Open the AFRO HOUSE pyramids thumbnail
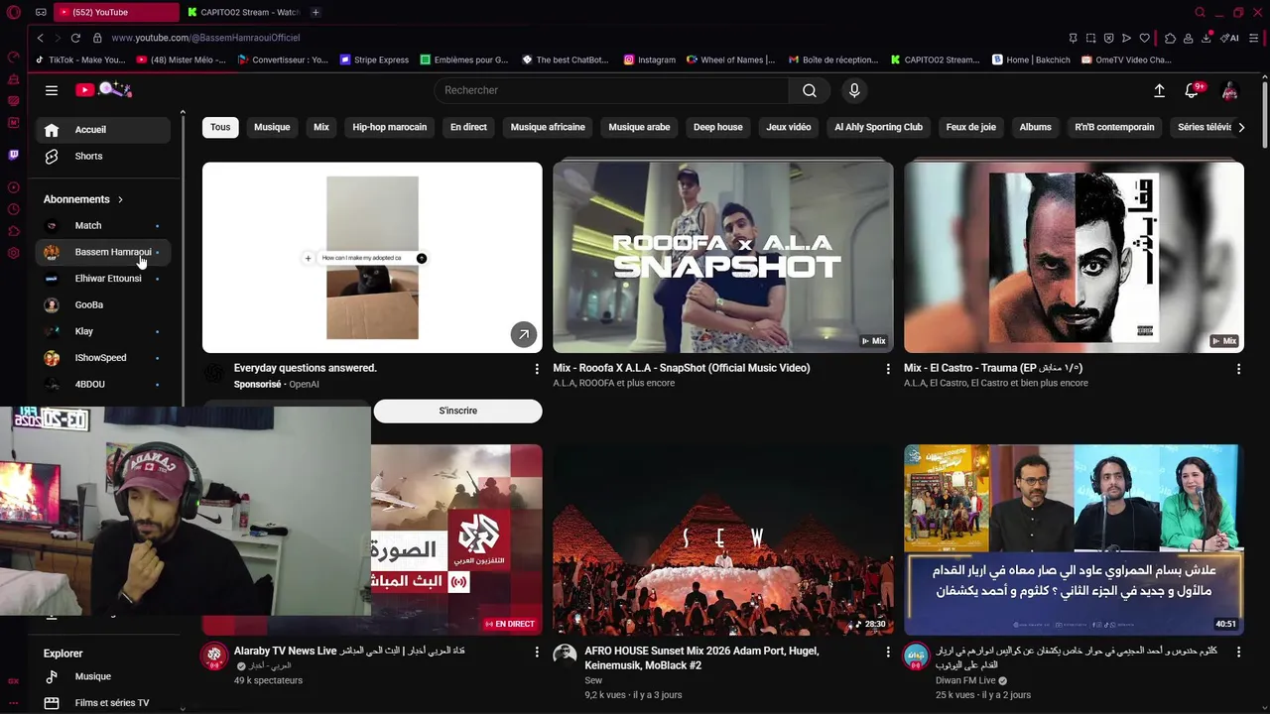 pos(722,539)
